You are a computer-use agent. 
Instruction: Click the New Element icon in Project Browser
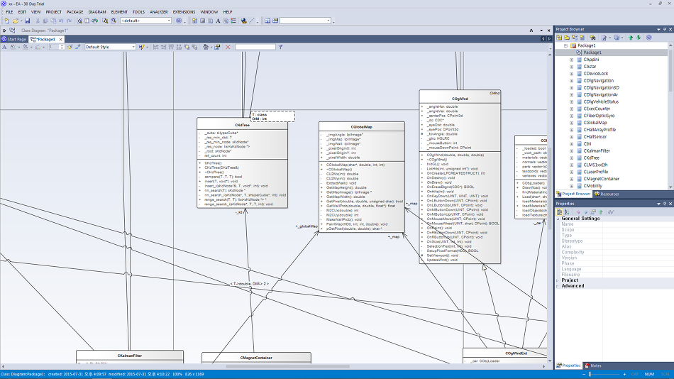[x=582, y=38]
